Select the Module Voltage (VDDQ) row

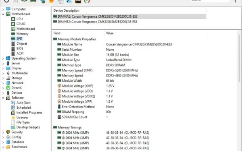pos(129,96)
